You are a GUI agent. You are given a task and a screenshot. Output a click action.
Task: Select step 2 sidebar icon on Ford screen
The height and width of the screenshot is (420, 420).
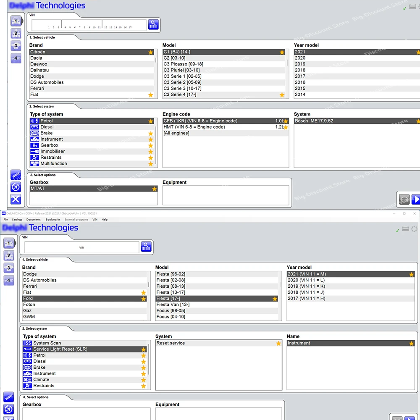click(x=9, y=256)
